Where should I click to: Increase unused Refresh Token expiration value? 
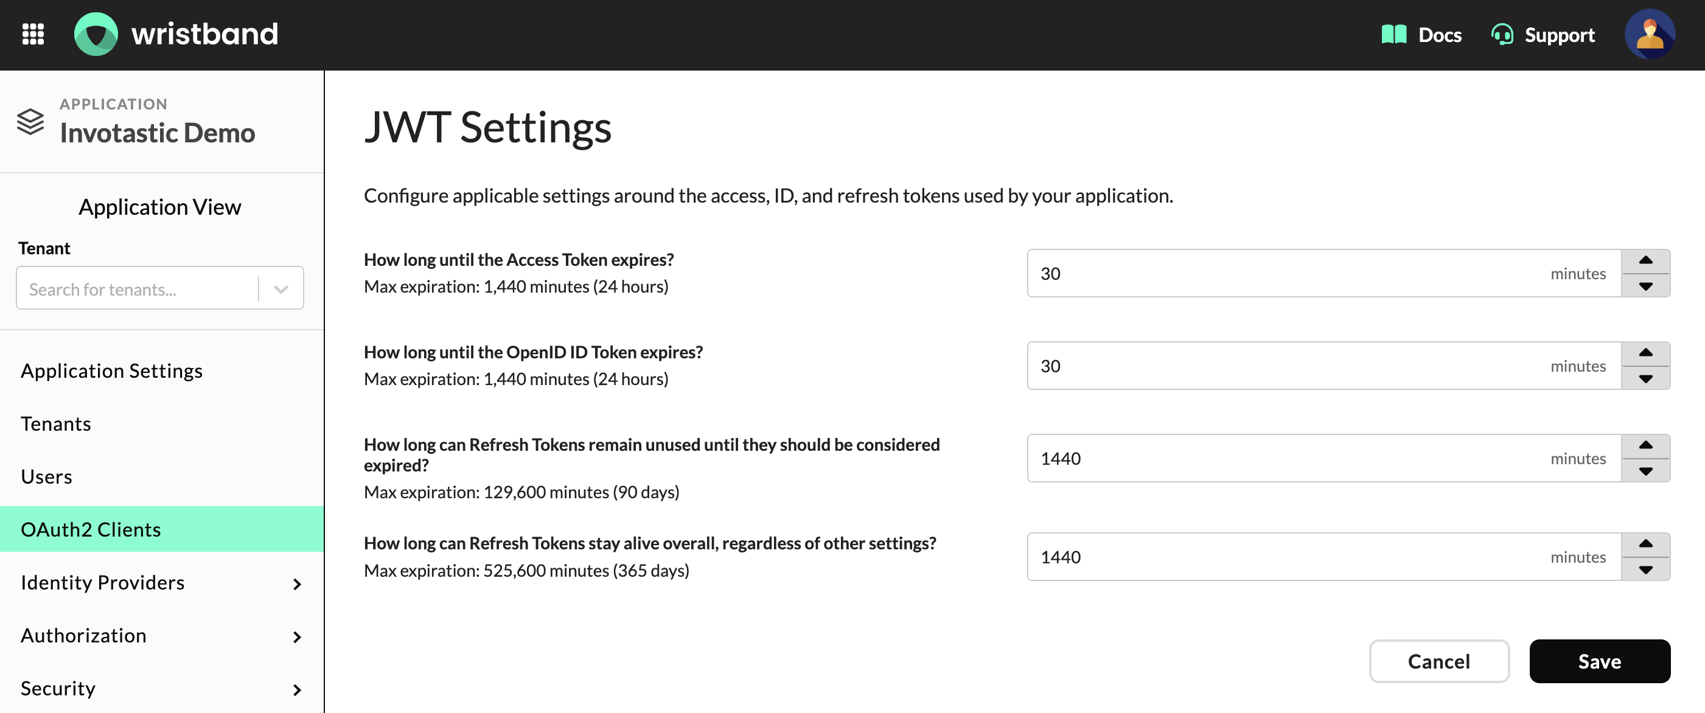[x=1645, y=446]
